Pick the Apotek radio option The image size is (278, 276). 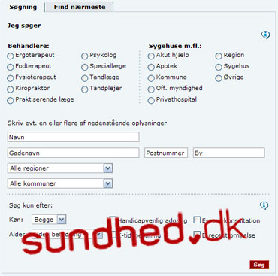(x=151, y=67)
